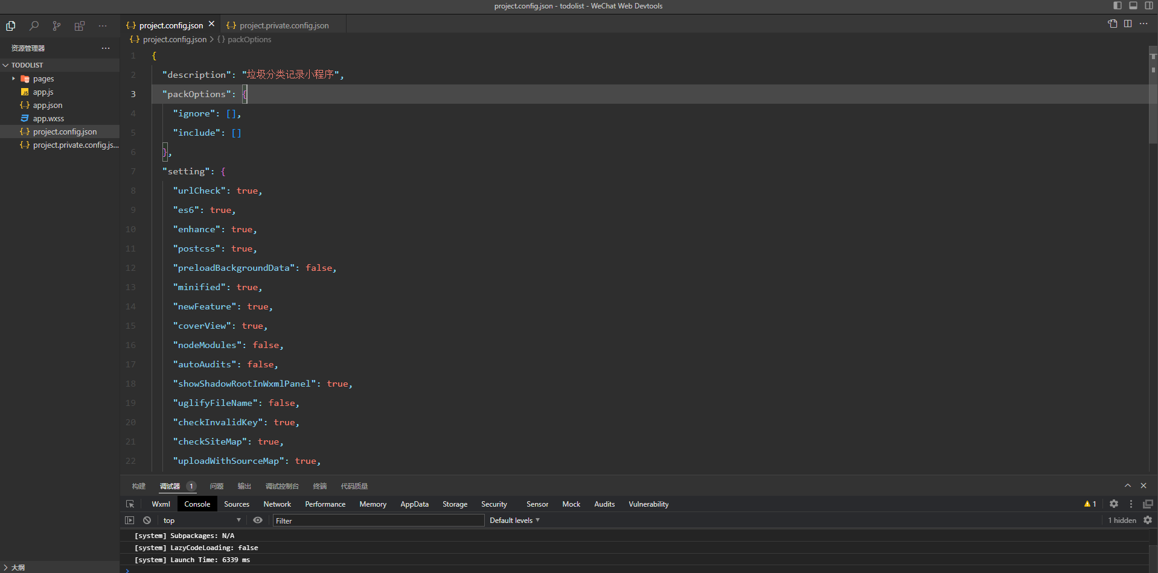This screenshot has width=1158, height=573.
Task: Toggle the console sidebar panel
Action: tap(129, 520)
